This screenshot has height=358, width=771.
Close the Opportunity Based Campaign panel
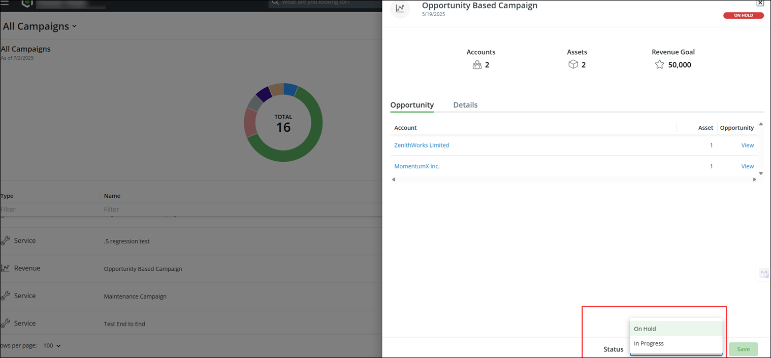[x=760, y=3]
